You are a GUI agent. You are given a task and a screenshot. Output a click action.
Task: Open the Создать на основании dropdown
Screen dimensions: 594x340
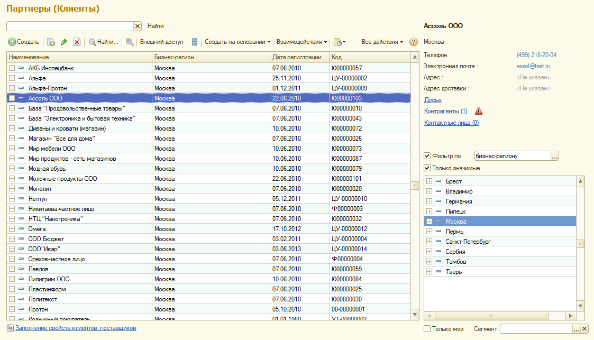pyautogui.click(x=237, y=42)
